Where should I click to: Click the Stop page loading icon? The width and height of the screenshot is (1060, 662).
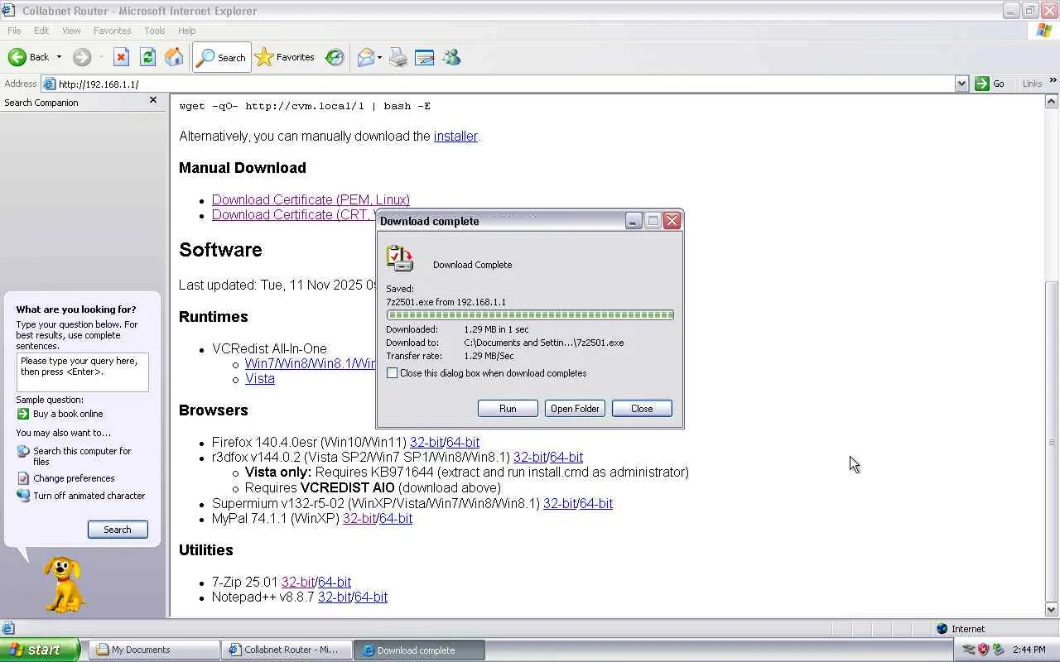click(121, 57)
